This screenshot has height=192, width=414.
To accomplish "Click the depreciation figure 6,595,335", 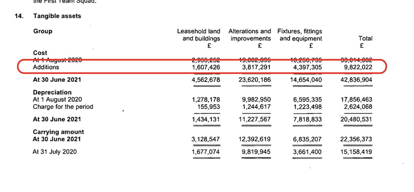I will pyautogui.click(x=307, y=100).
